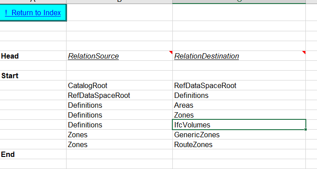
Task: Select the GenericZones cell
Action: pyautogui.click(x=239, y=135)
